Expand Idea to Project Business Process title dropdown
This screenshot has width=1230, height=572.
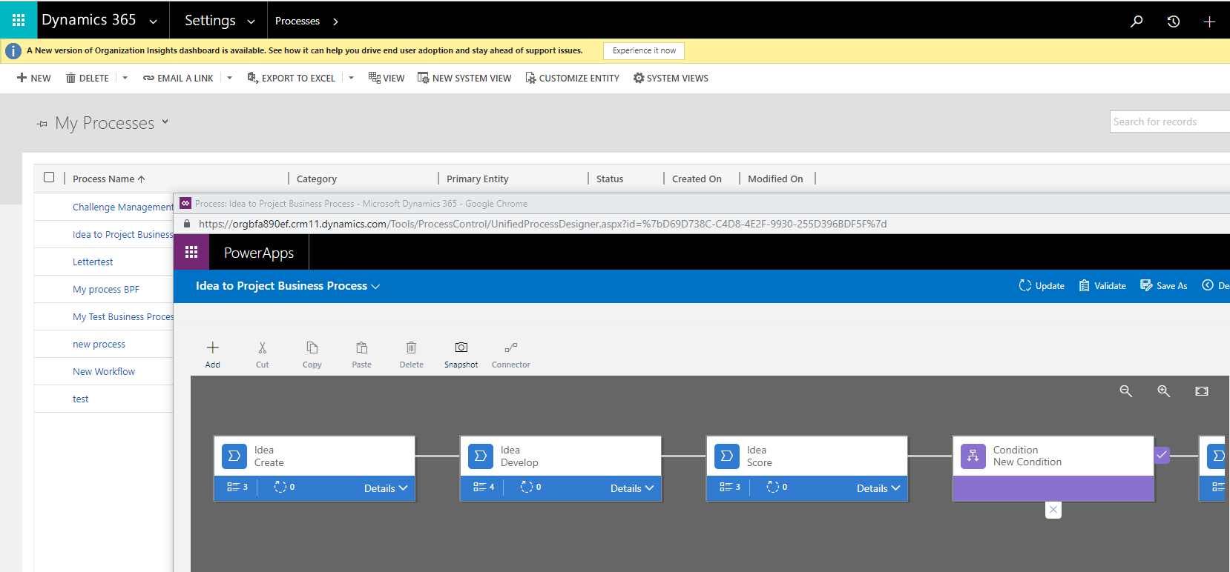point(375,287)
